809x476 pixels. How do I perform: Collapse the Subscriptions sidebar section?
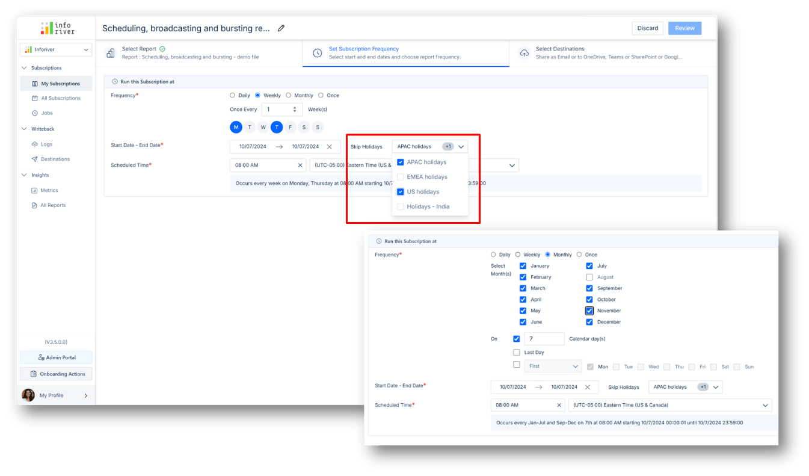click(x=25, y=68)
